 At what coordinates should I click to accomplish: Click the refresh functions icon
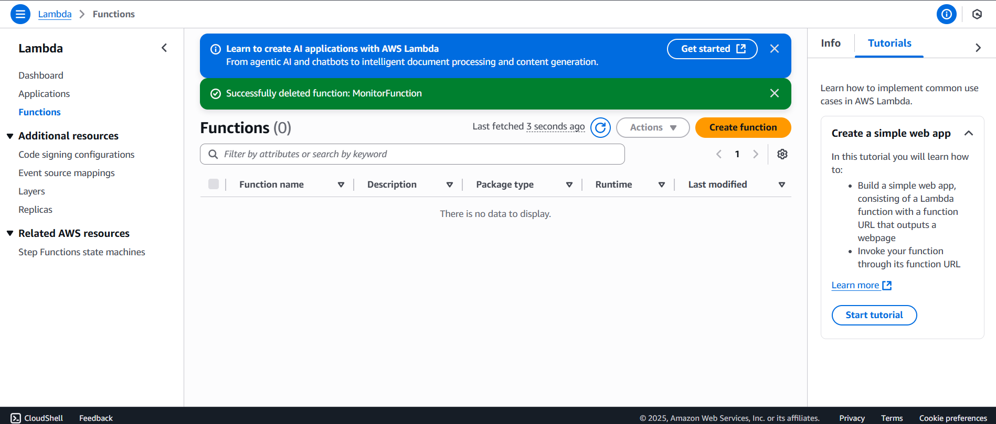[x=600, y=127]
